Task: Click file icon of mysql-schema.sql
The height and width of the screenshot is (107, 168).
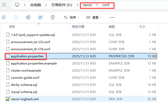Action: pyautogui.click(x=8, y=92)
